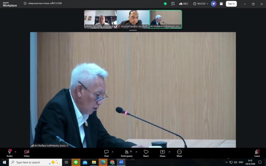
Task: Click the Zoom Workplace logo
Action: (x=10, y=4)
